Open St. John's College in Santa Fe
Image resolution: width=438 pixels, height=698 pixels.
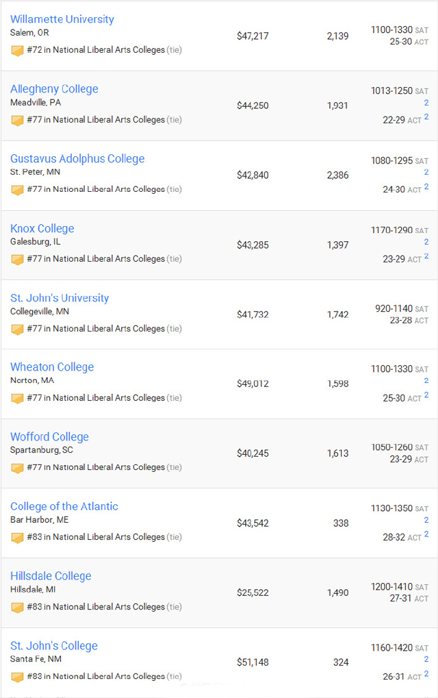pos(54,645)
